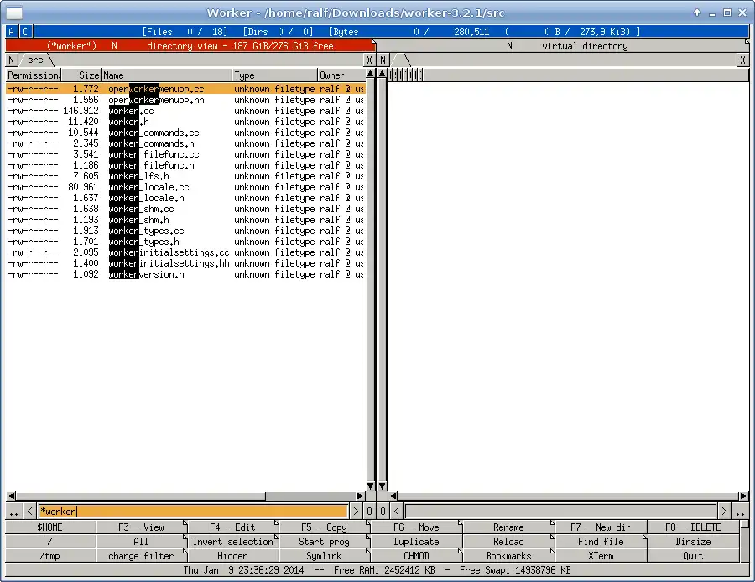Select file worker_filefunc.cc
Viewport: 755px width, 582px height.
[x=186, y=154]
